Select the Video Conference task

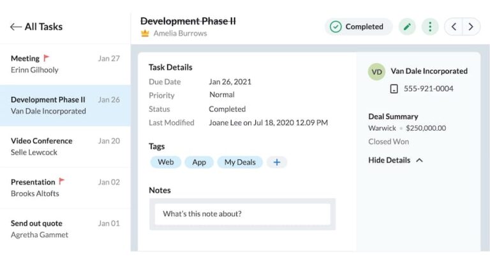coord(65,146)
